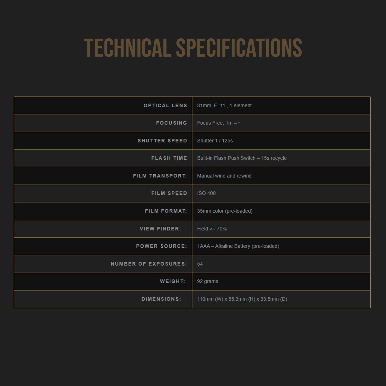Click the Film Format label
This screenshot has width=386, height=386.
click(x=166, y=211)
